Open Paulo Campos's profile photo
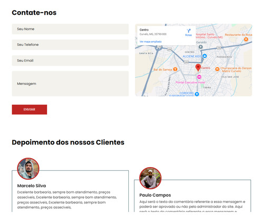Image resolution: width=264 pixels, height=222 pixels. coord(150,178)
